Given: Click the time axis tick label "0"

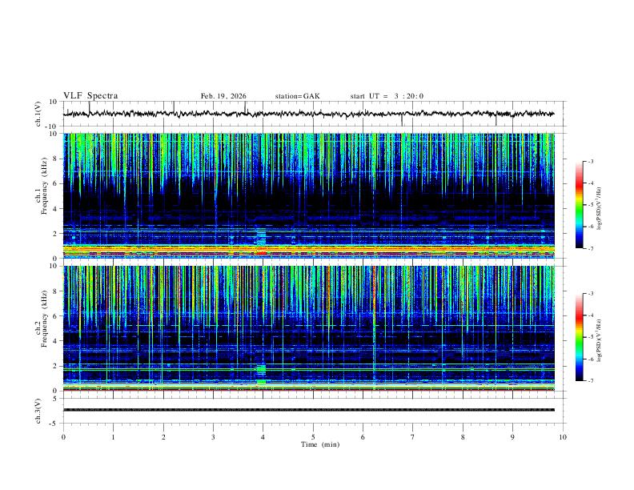Looking at the screenshot, I should pos(63,437).
